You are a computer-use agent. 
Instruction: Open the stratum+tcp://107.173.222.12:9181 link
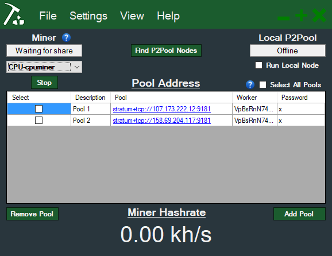coord(162,109)
